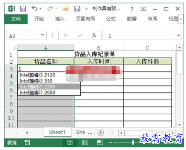Choose Intel酷睿i3 530 from the list
The width and height of the screenshot is (186, 150).
49,81
